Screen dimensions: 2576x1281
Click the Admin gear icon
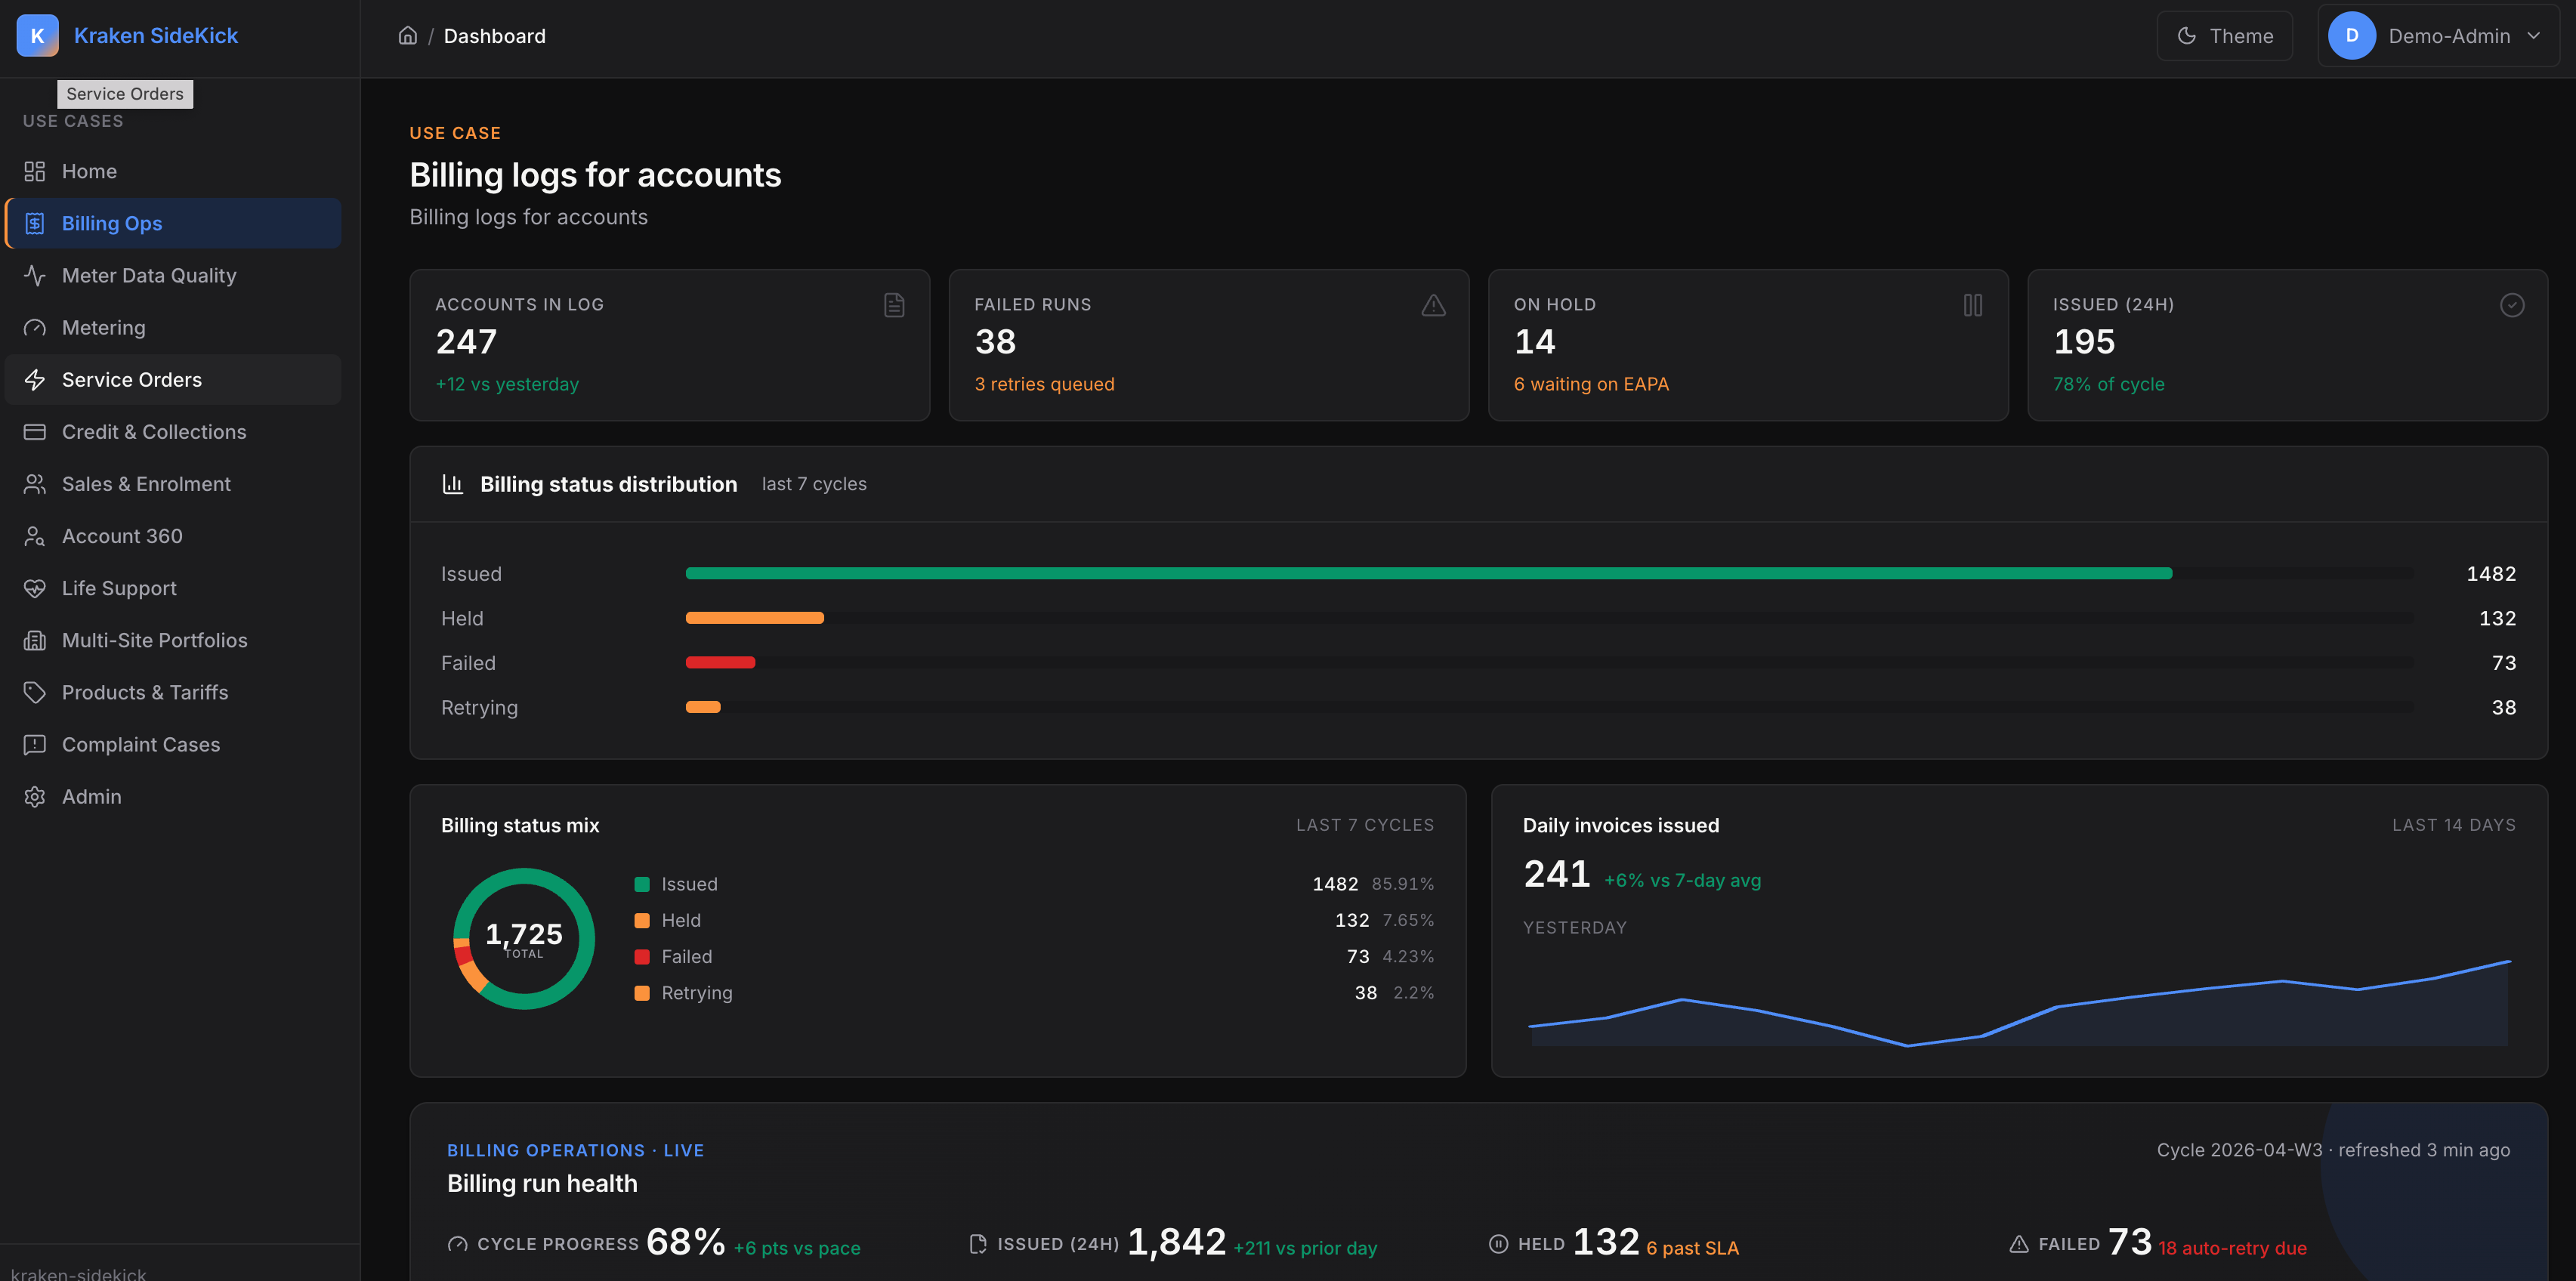[x=35, y=796]
